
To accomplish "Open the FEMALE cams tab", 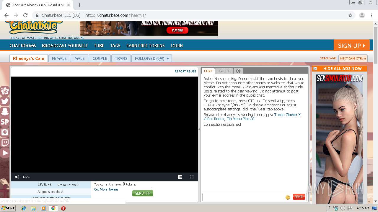I will point(59,58).
